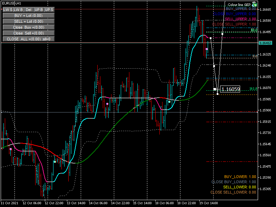Viewport: 276px width, 207px height.
Task: Click the current price tag 1.16412
Action: pyautogui.click(x=265, y=43)
